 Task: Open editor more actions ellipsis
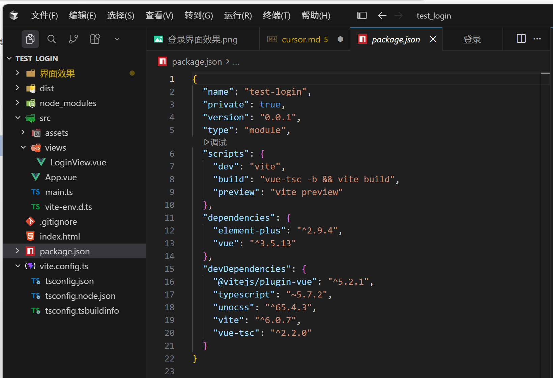(537, 39)
